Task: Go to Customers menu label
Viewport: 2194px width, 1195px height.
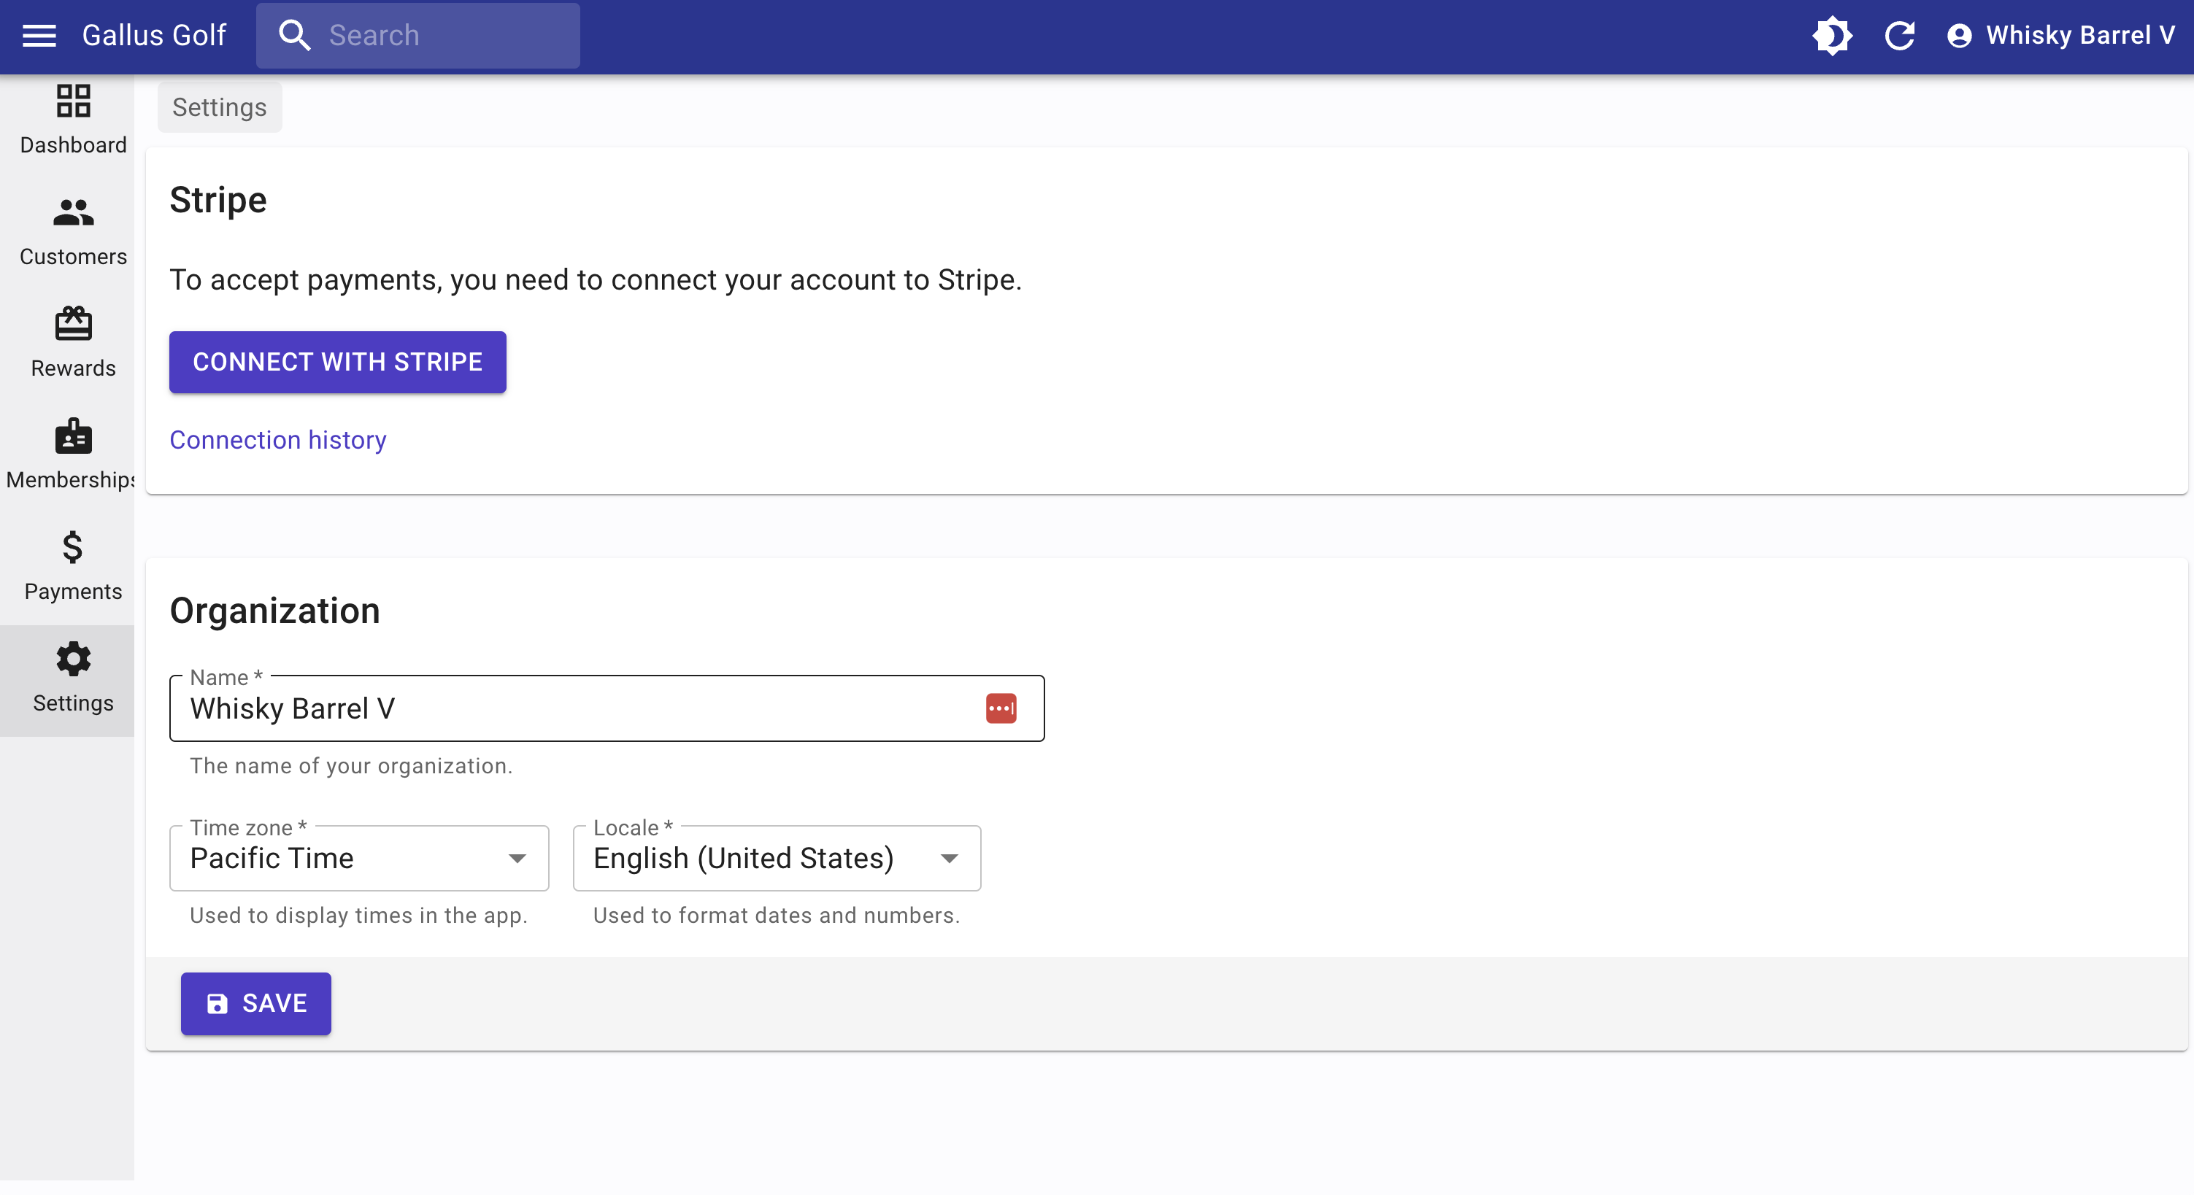Action: (73, 256)
